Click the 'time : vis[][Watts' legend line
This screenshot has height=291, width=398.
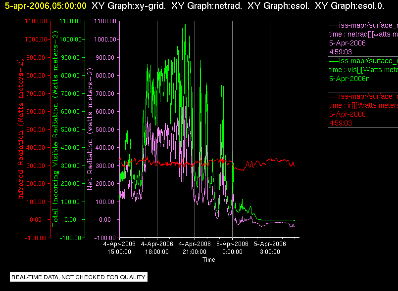(x=363, y=70)
